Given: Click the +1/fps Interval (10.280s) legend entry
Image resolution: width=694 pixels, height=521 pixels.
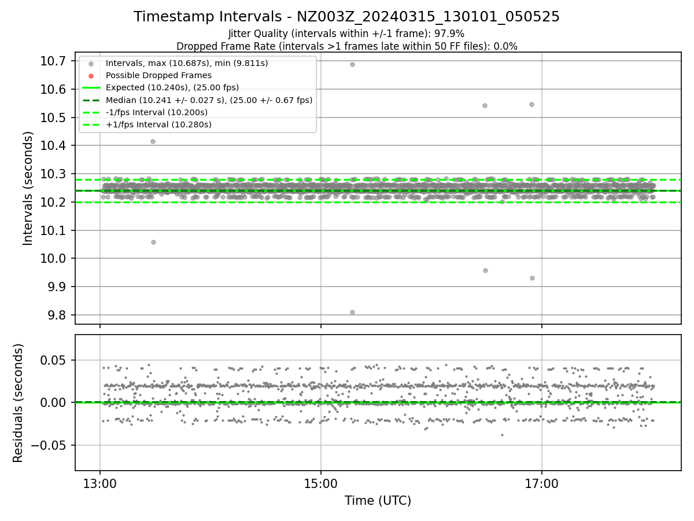Looking at the screenshot, I should click(158, 124).
